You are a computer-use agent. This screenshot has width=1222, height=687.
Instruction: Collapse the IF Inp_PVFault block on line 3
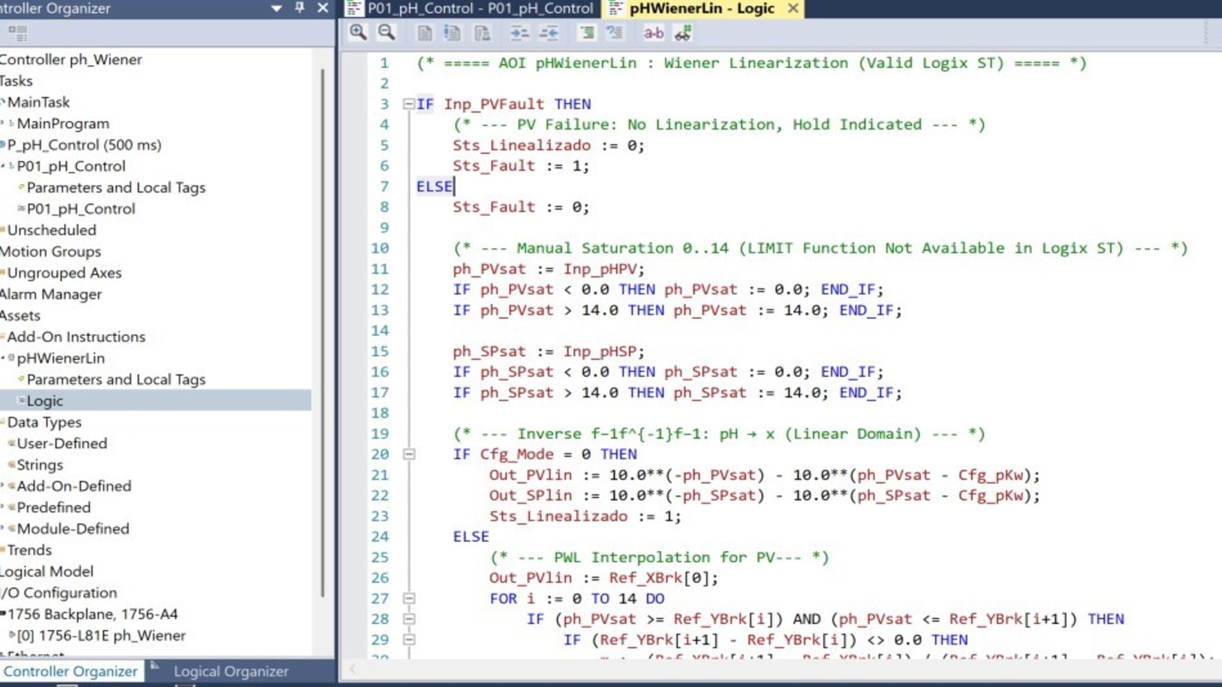tap(408, 104)
